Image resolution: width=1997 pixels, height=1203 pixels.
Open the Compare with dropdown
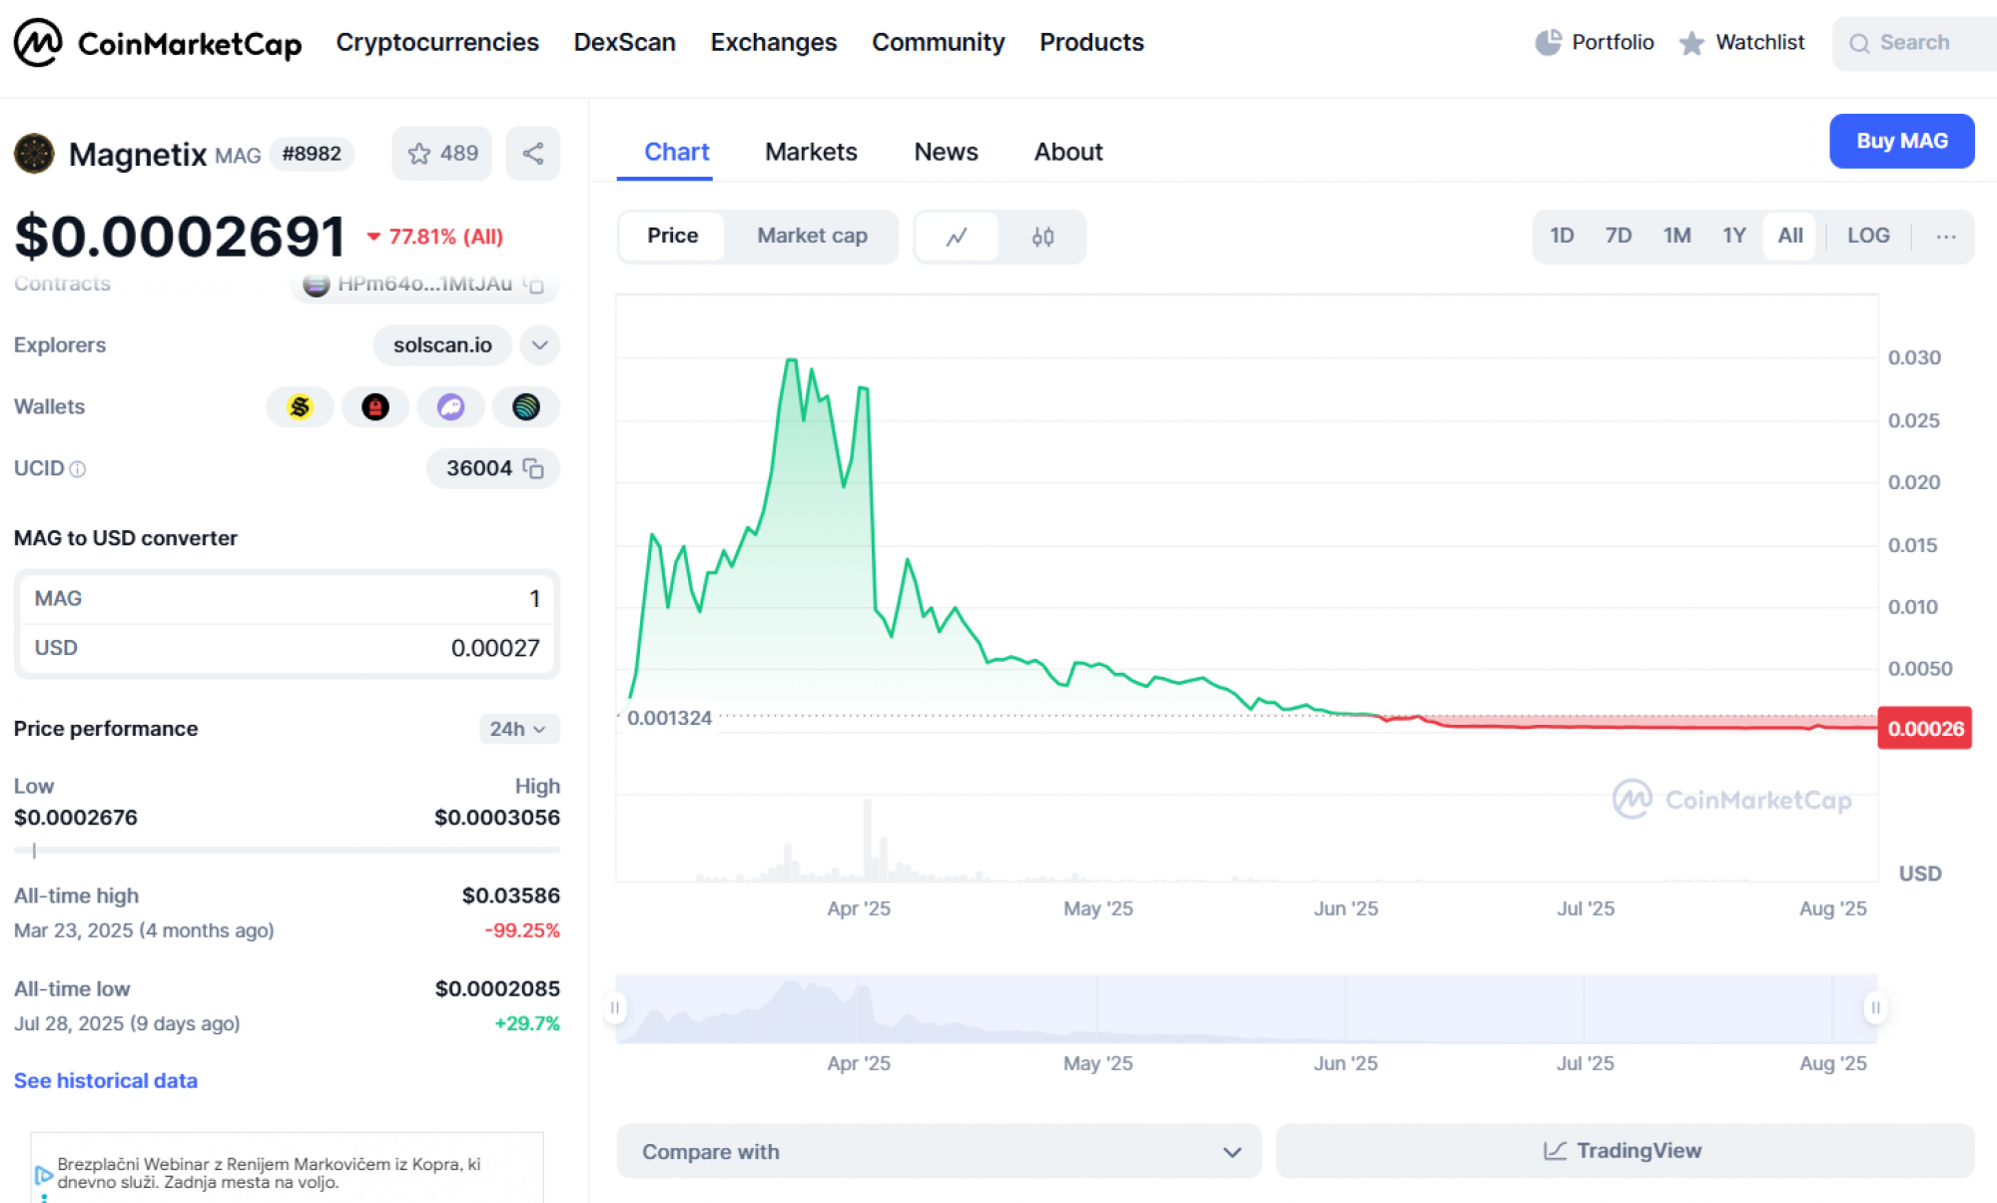point(940,1151)
